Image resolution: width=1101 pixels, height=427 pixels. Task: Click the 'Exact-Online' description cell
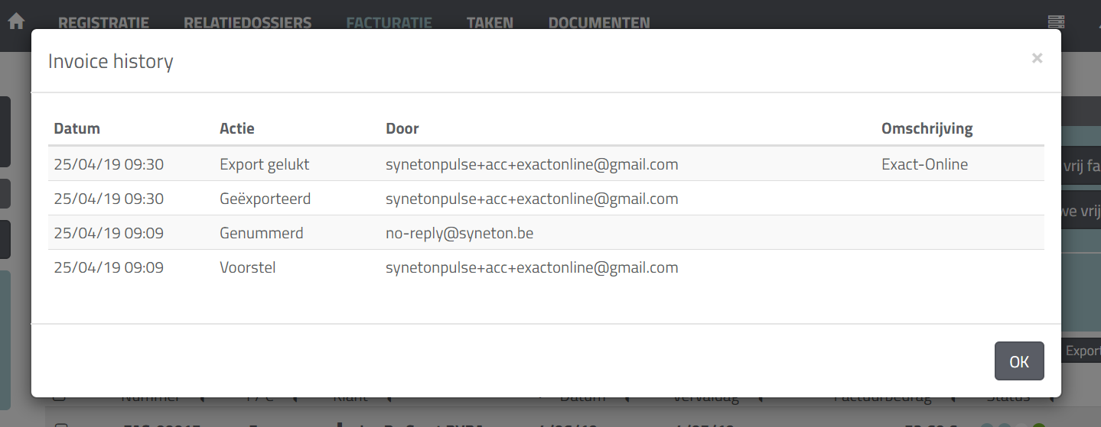(x=924, y=164)
